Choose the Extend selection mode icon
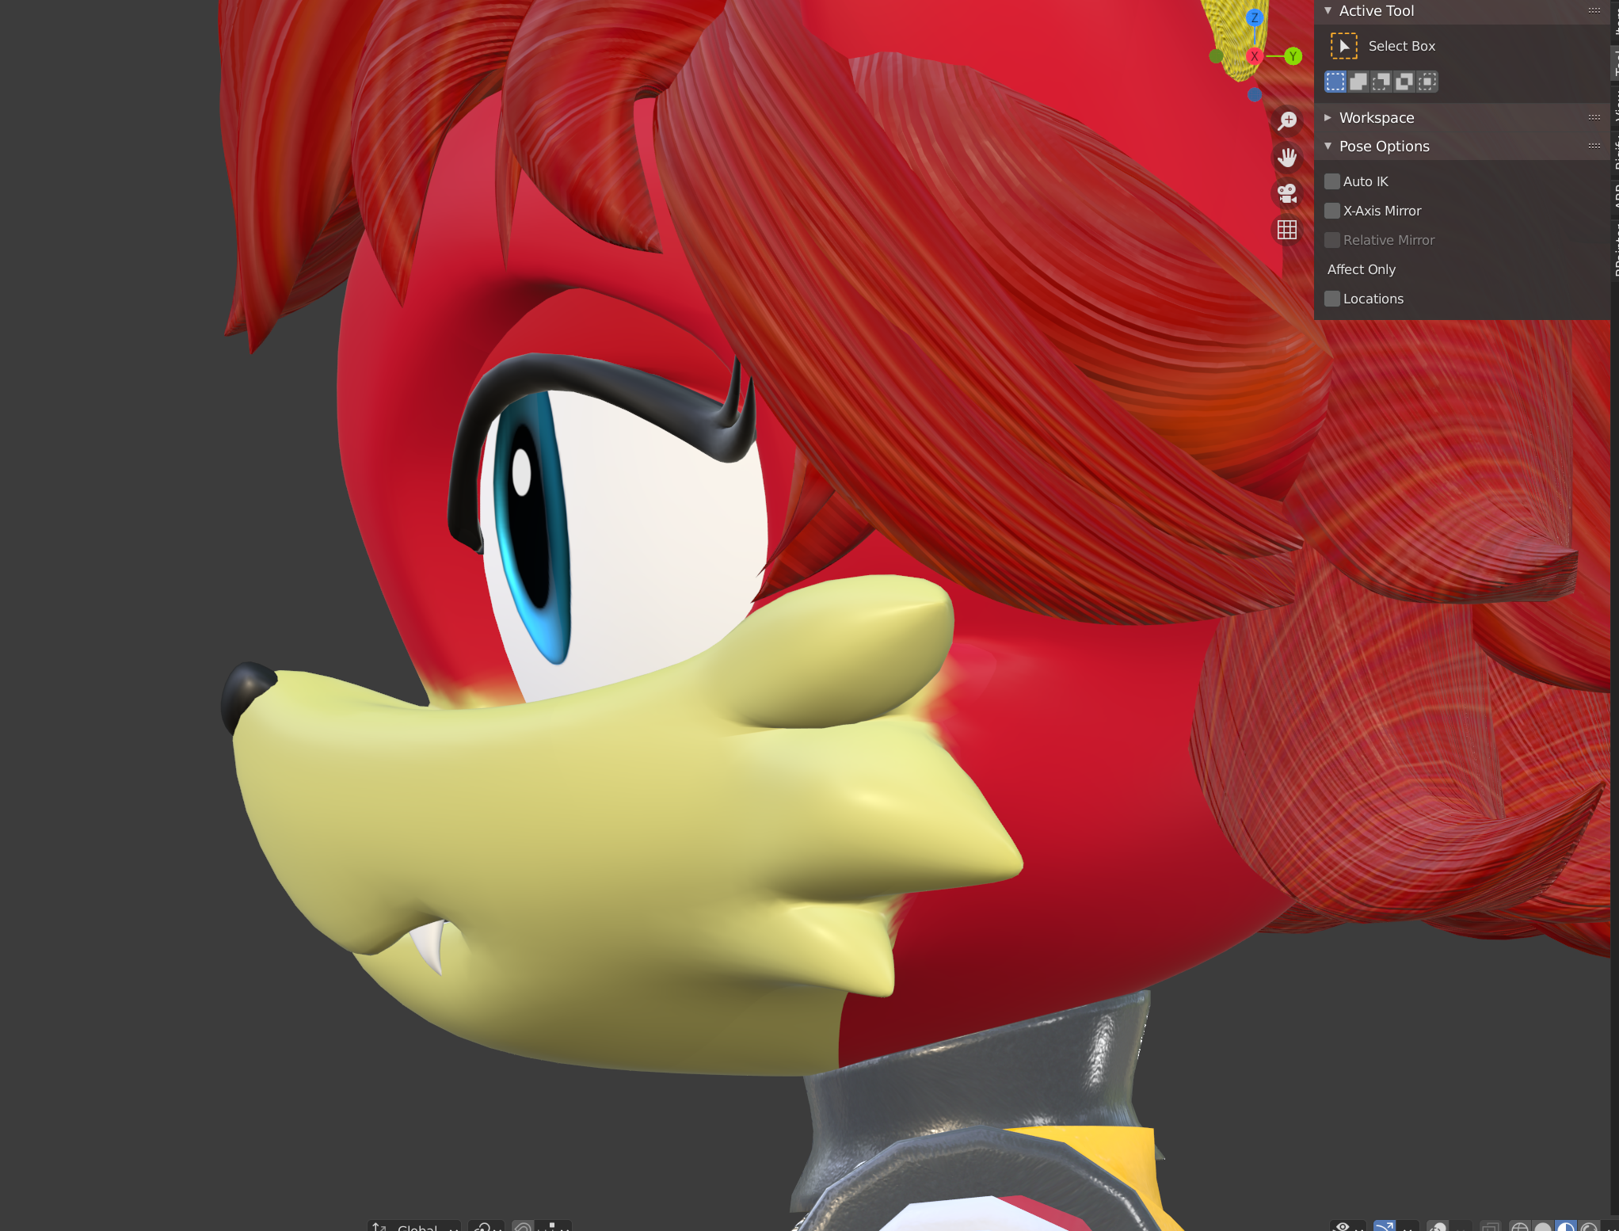The width and height of the screenshot is (1619, 1231). [1358, 82]
